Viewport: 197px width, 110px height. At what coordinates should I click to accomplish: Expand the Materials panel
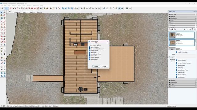(x=182, y=16)
